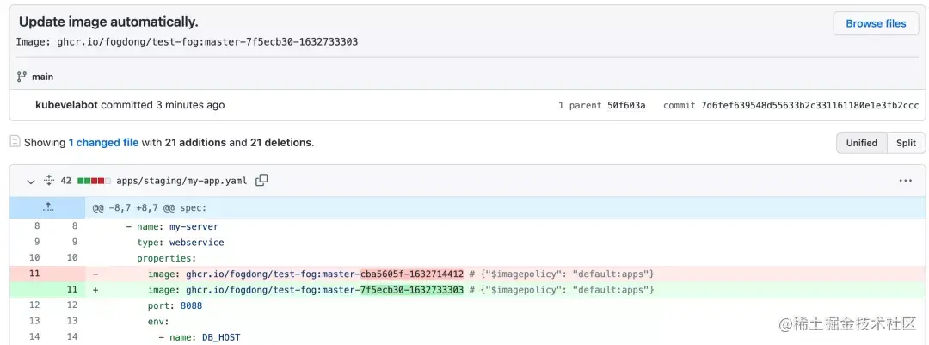This screenshot has width=929, height=345.
Task: Click the main branch icon
Action: [22, 77]
